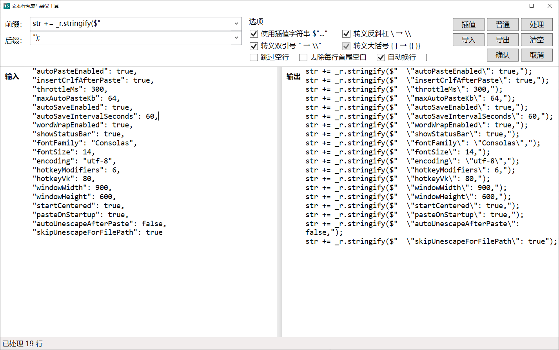Open the 后缀 suffix dropdown arrow
The height and width of the screenshot is (350, 559).
pos(236,38)
